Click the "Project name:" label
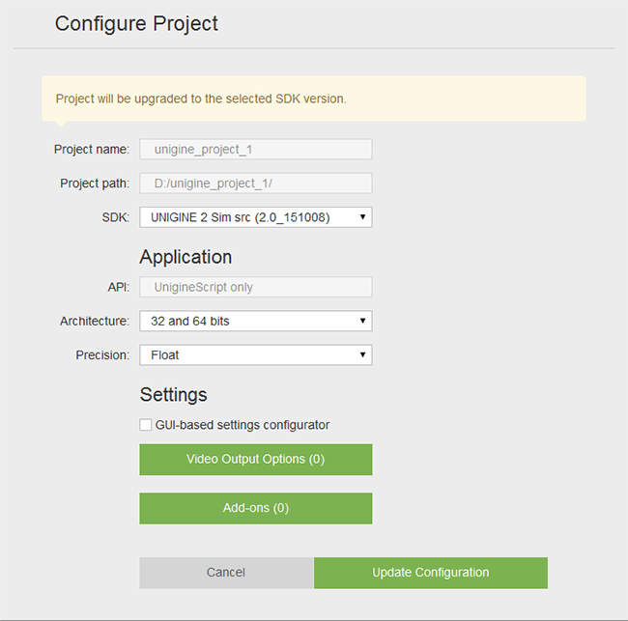The image size is (628, 621). (x=91, y=150)
